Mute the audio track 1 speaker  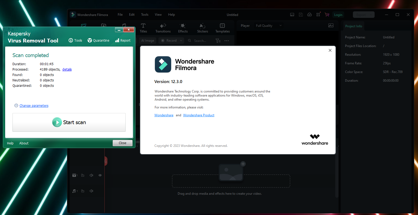pos(91,191)
